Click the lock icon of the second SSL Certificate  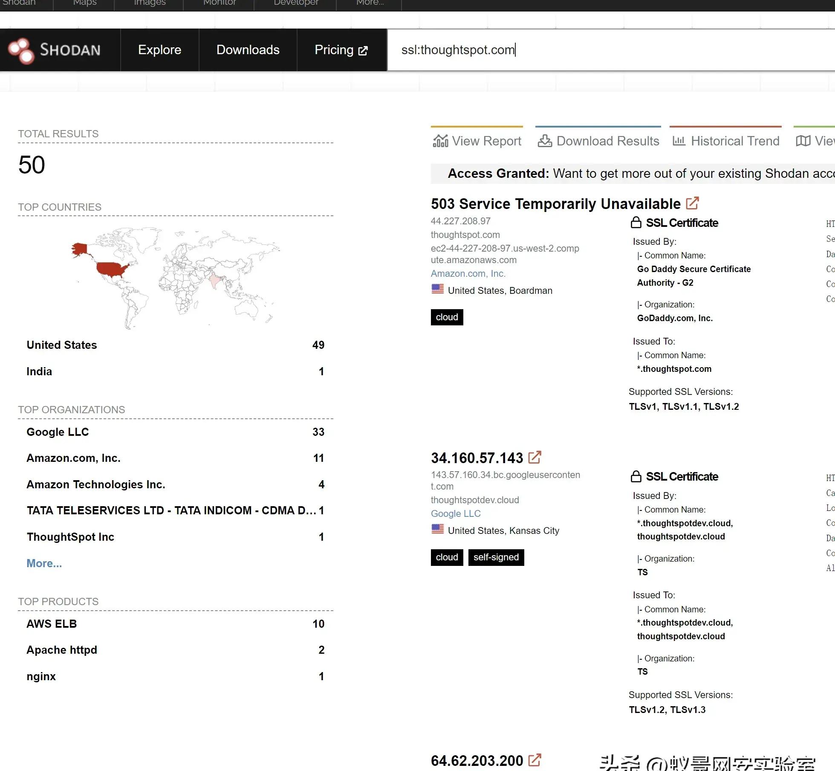(636, 476)
